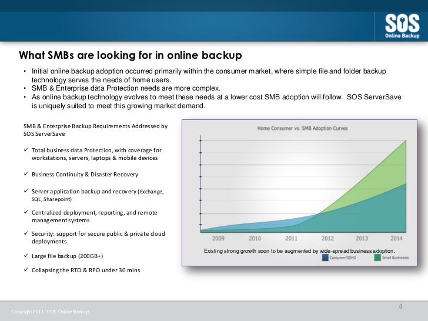Click the 2012 axis label

(327, 238)
